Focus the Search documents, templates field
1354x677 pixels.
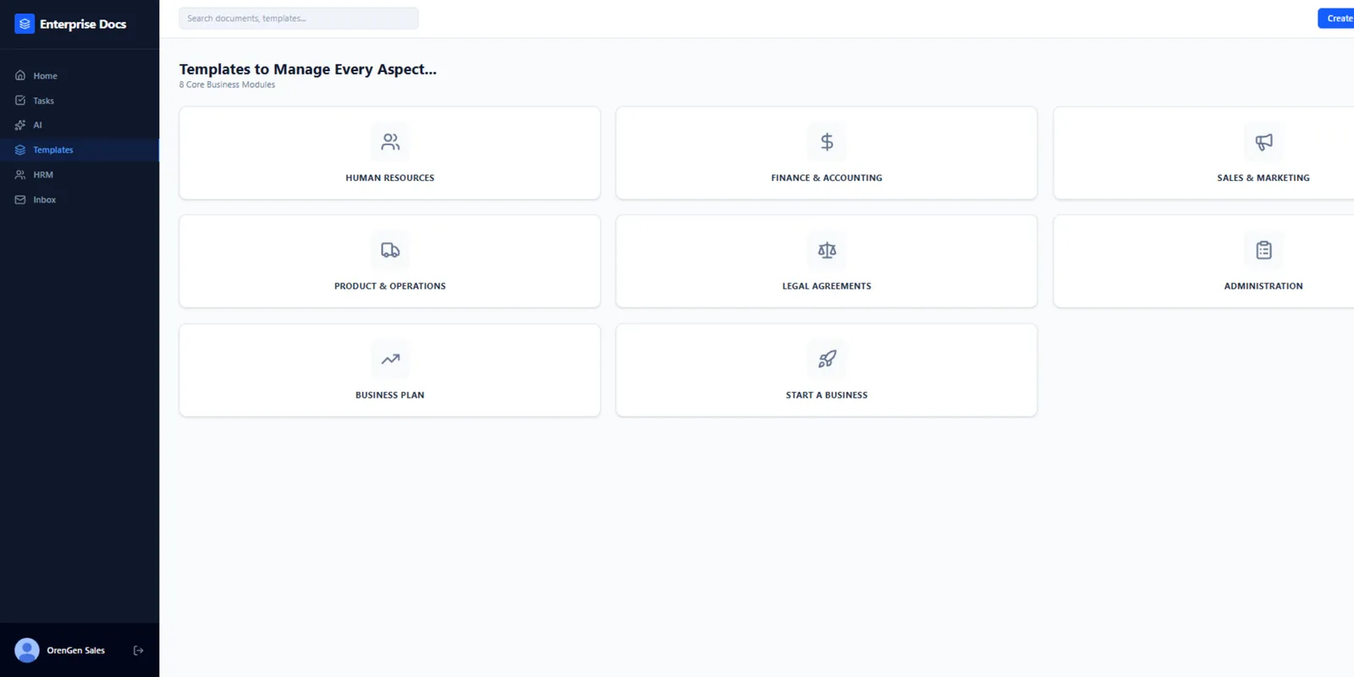pyautogui.click(x=299, y=18)
